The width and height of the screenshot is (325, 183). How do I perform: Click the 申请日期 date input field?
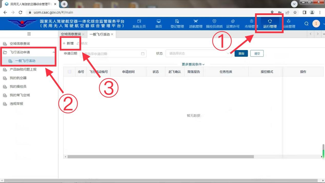(x=113, y=53)
